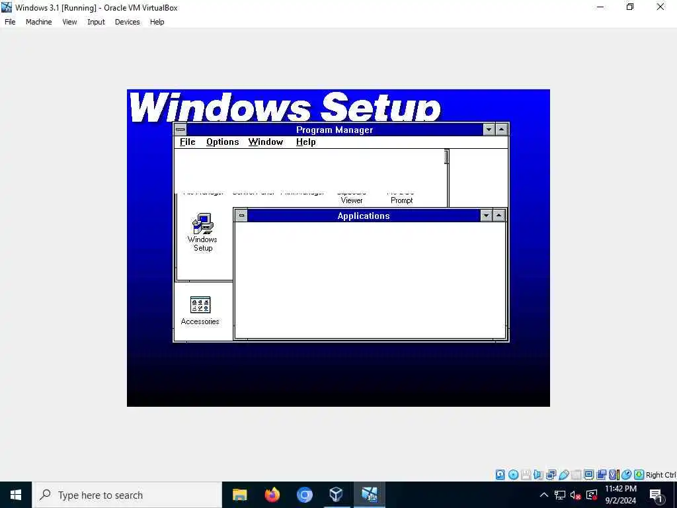Open the Applications window control-menu box

241,215
